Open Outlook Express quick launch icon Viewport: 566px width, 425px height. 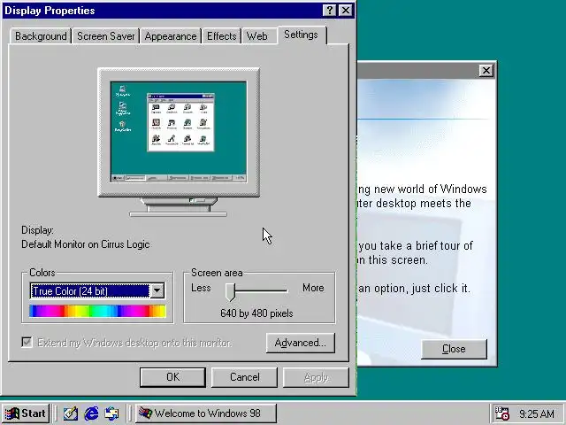point(111,413)
